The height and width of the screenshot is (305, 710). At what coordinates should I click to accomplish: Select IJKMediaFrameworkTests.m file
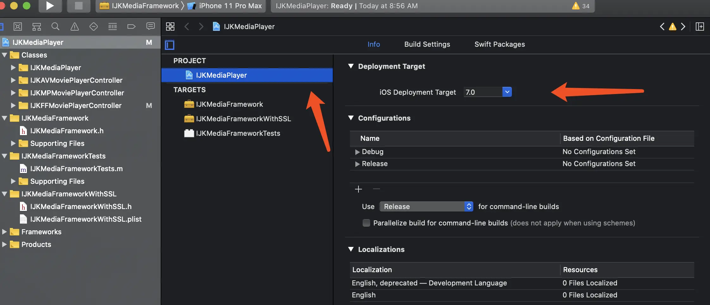tap(76, 169)
